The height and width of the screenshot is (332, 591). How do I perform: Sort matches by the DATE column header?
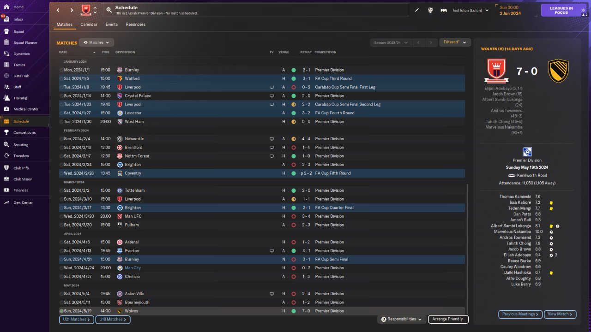pos(63,52)
